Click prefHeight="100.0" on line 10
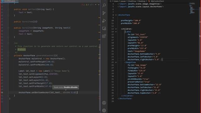 click(x=131, y=20)
